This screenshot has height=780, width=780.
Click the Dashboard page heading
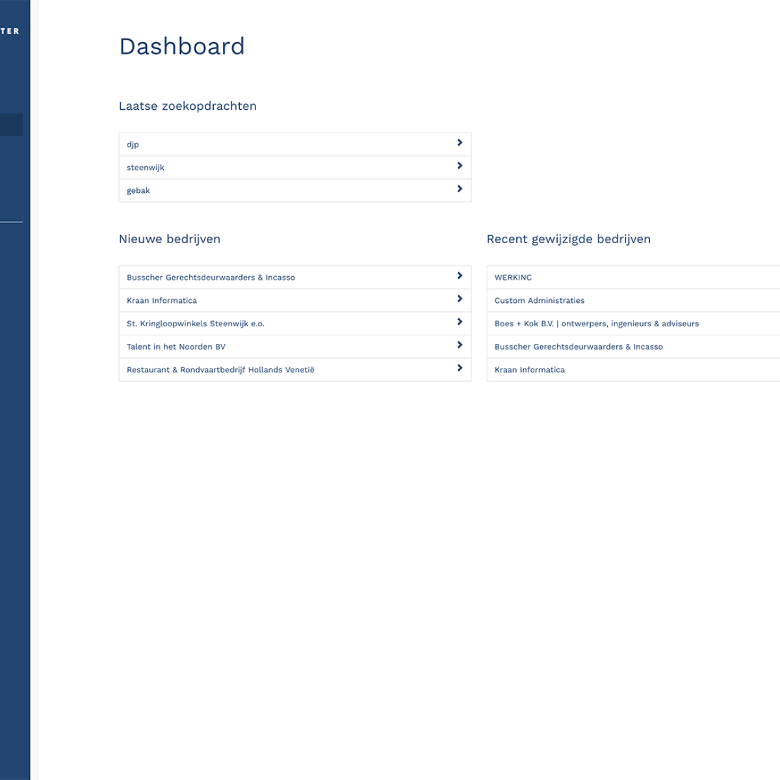[x=182, y=46]
